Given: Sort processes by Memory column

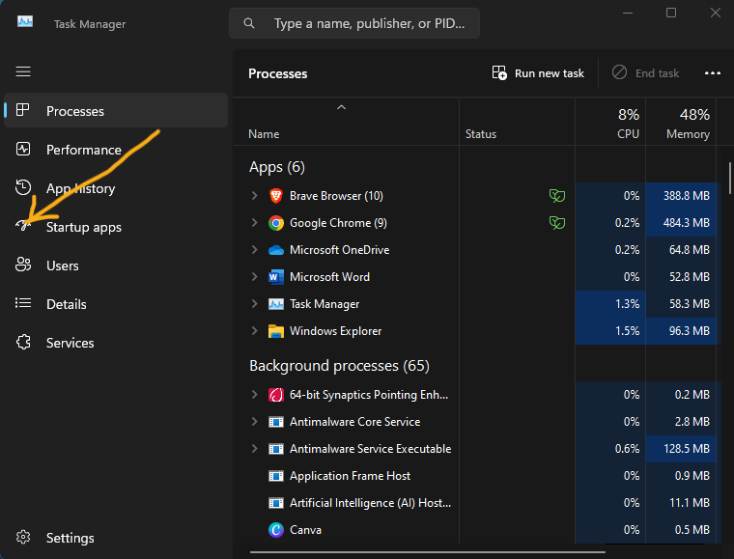Looking at the screenshot, I should coord(681,123).
